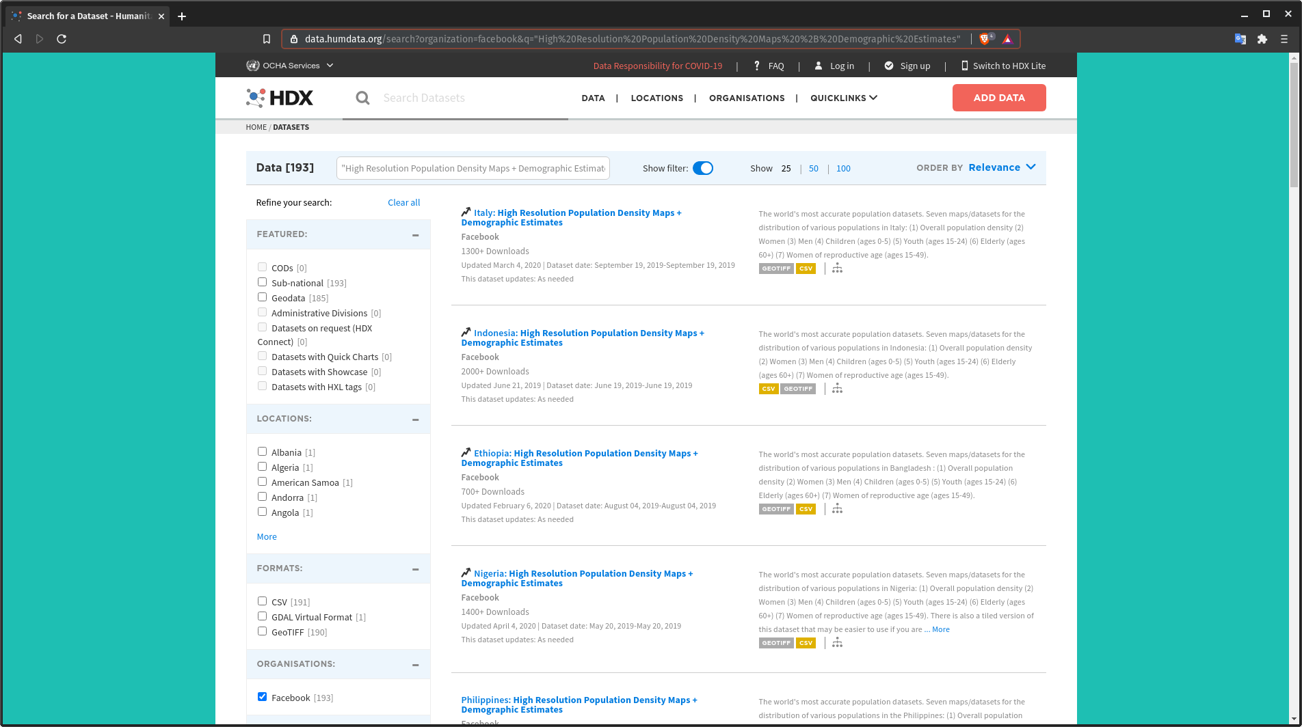Check the GDAL Virtual Format filter
The image size is (1302, 727).
click(262, 616)
